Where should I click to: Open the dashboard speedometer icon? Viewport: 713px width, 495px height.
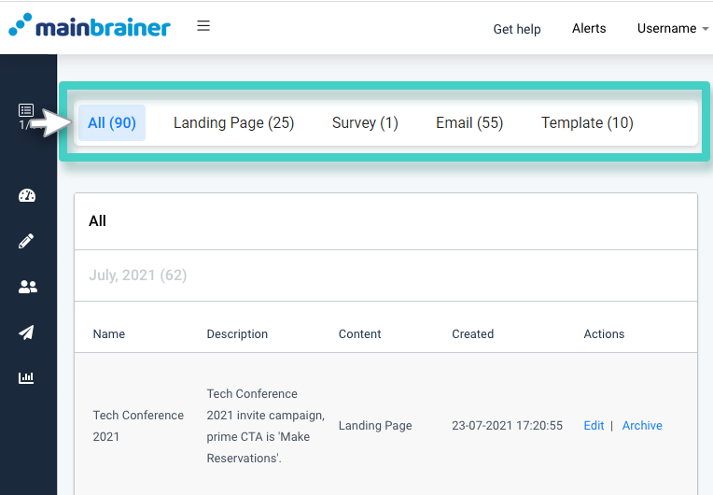[27, 195]
